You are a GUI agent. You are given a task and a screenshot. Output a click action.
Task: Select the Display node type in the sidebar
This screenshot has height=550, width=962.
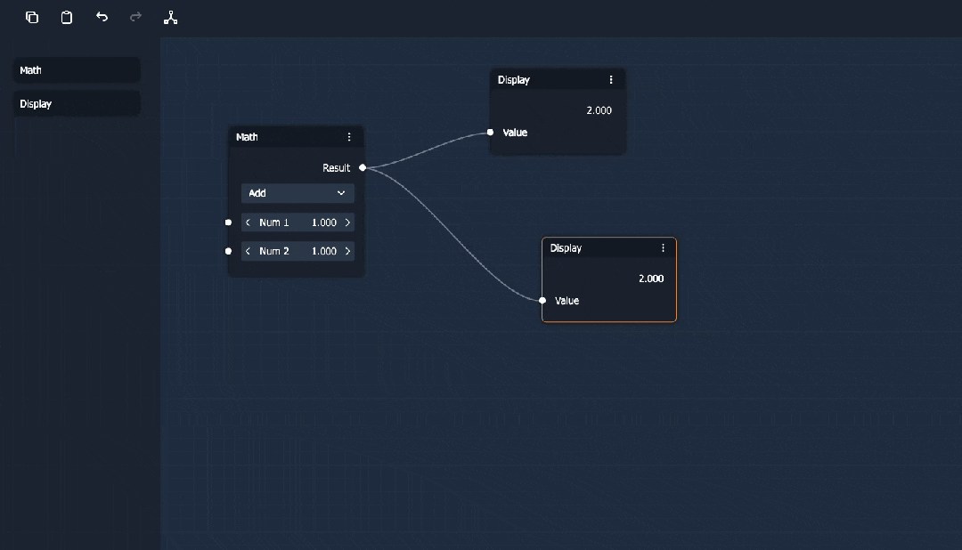[77, 103]
